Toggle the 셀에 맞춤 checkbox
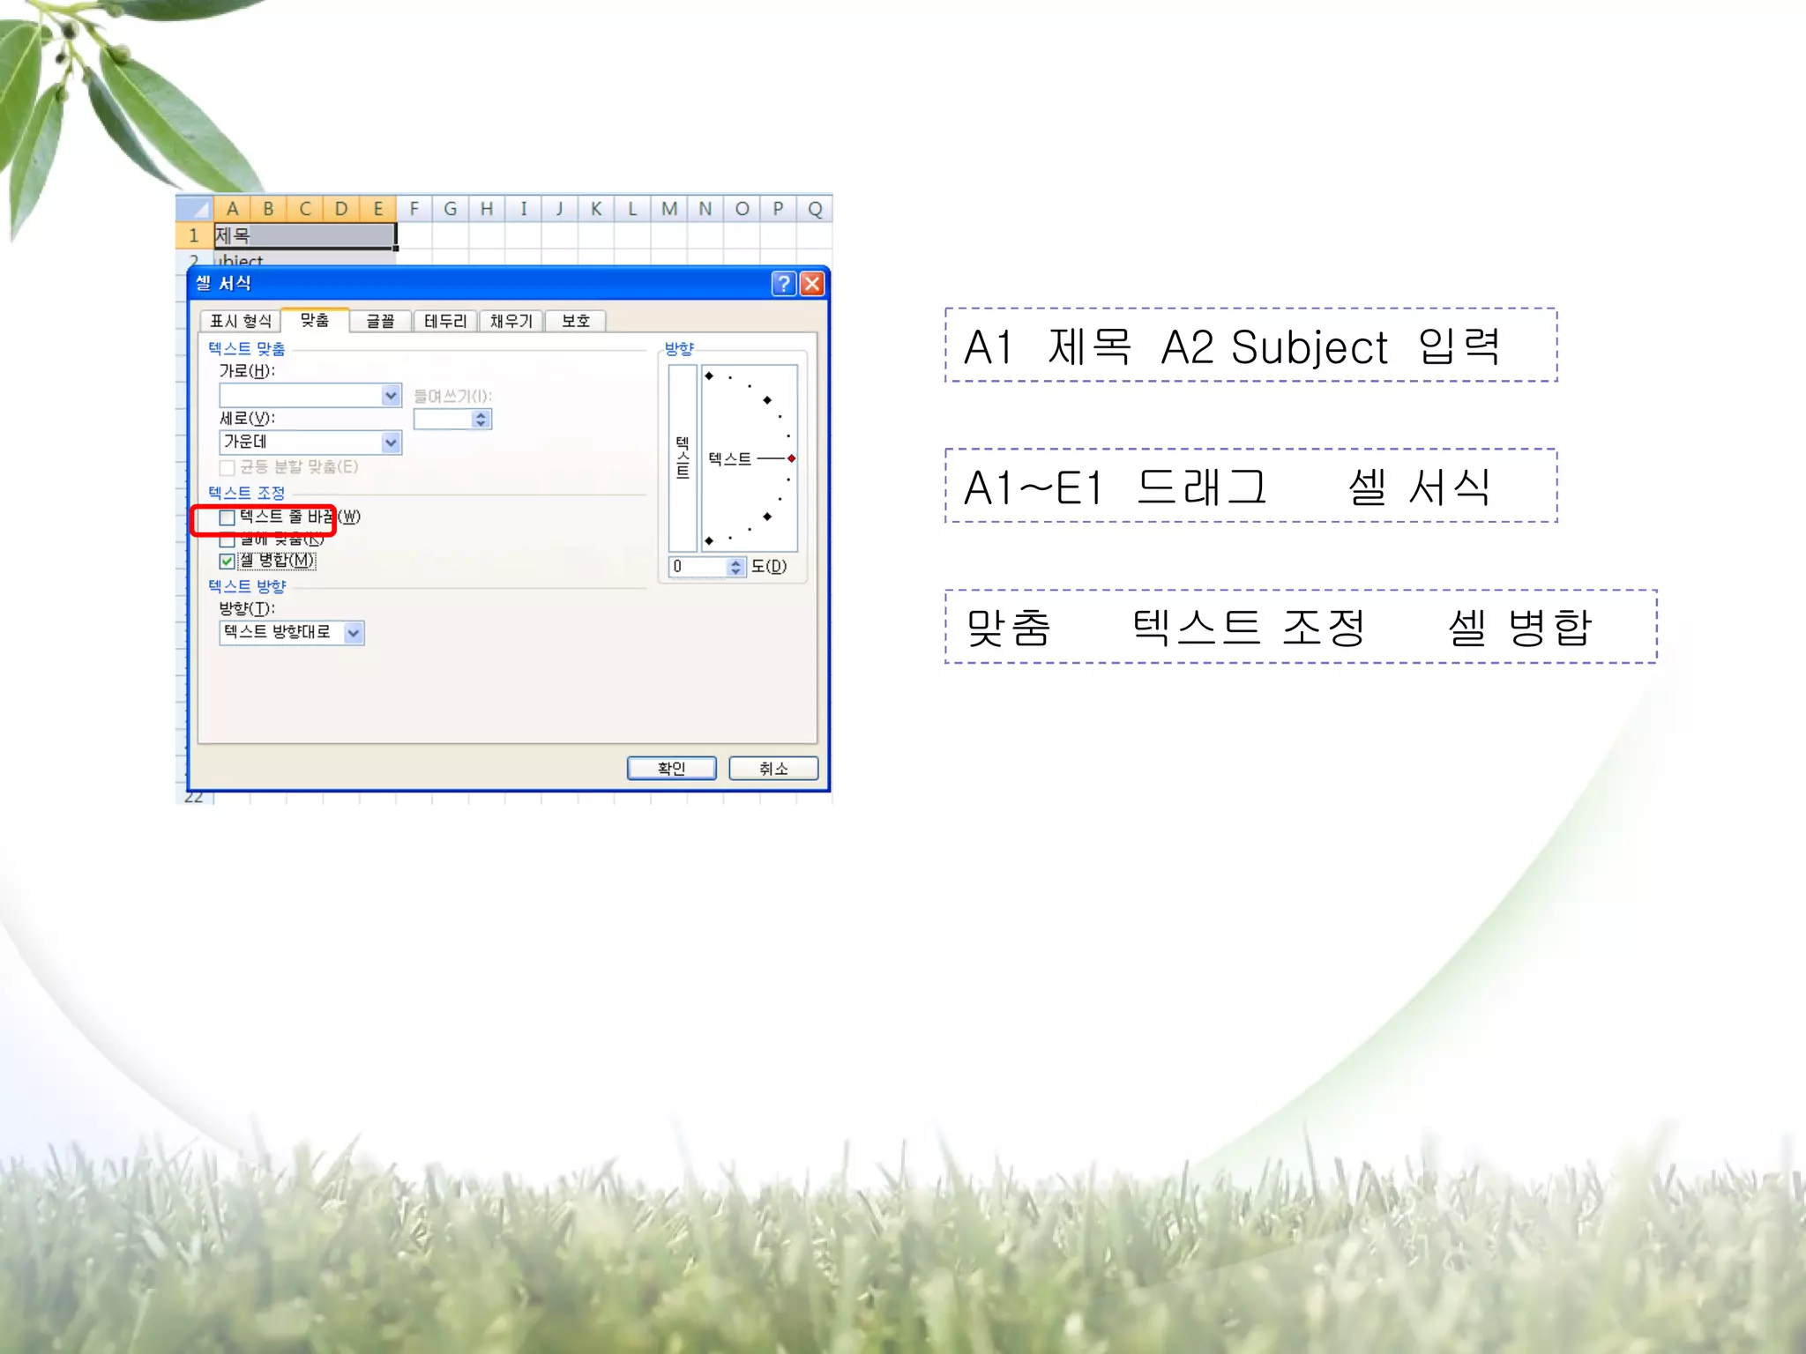This screenshot has height=1354, width=1806. [228, 539]
